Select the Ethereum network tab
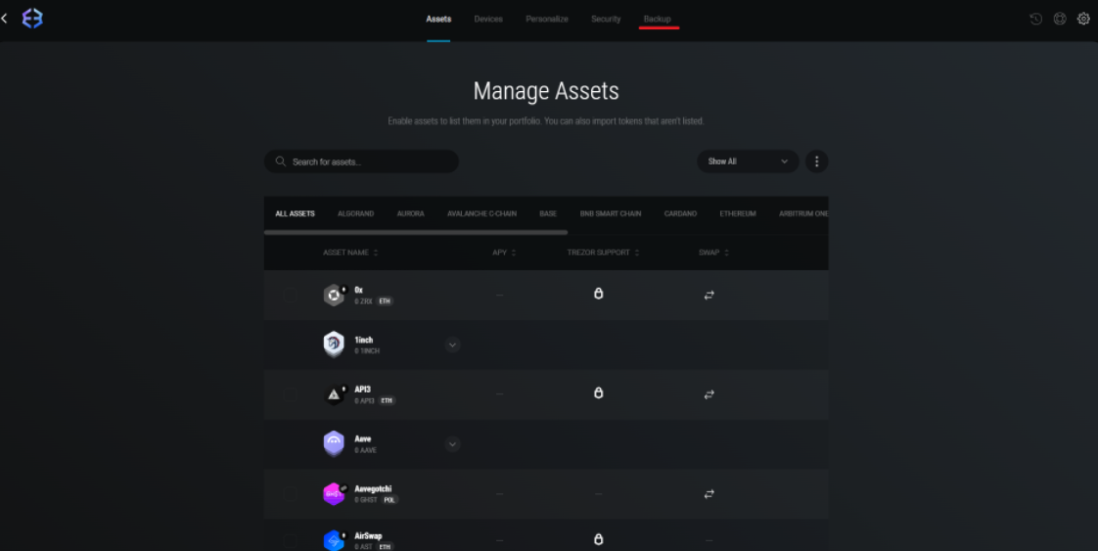1098x551 pixels. 738,213
